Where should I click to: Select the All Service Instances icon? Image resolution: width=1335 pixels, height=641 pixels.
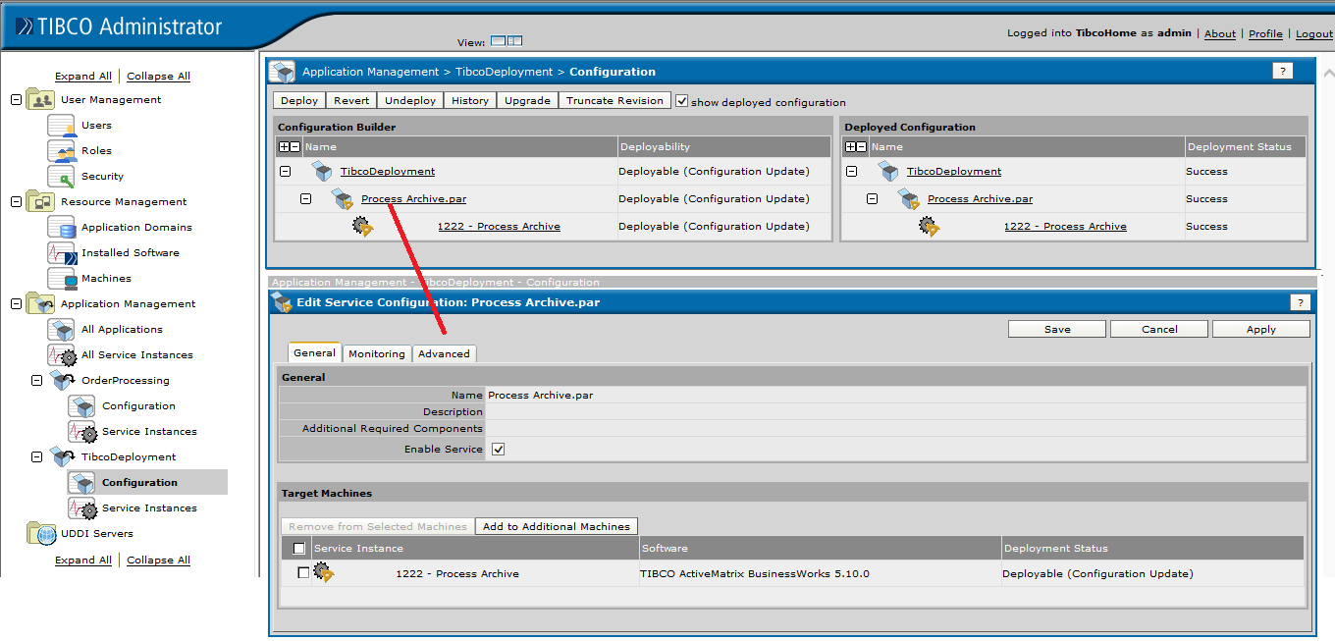(x=61, y=354)
